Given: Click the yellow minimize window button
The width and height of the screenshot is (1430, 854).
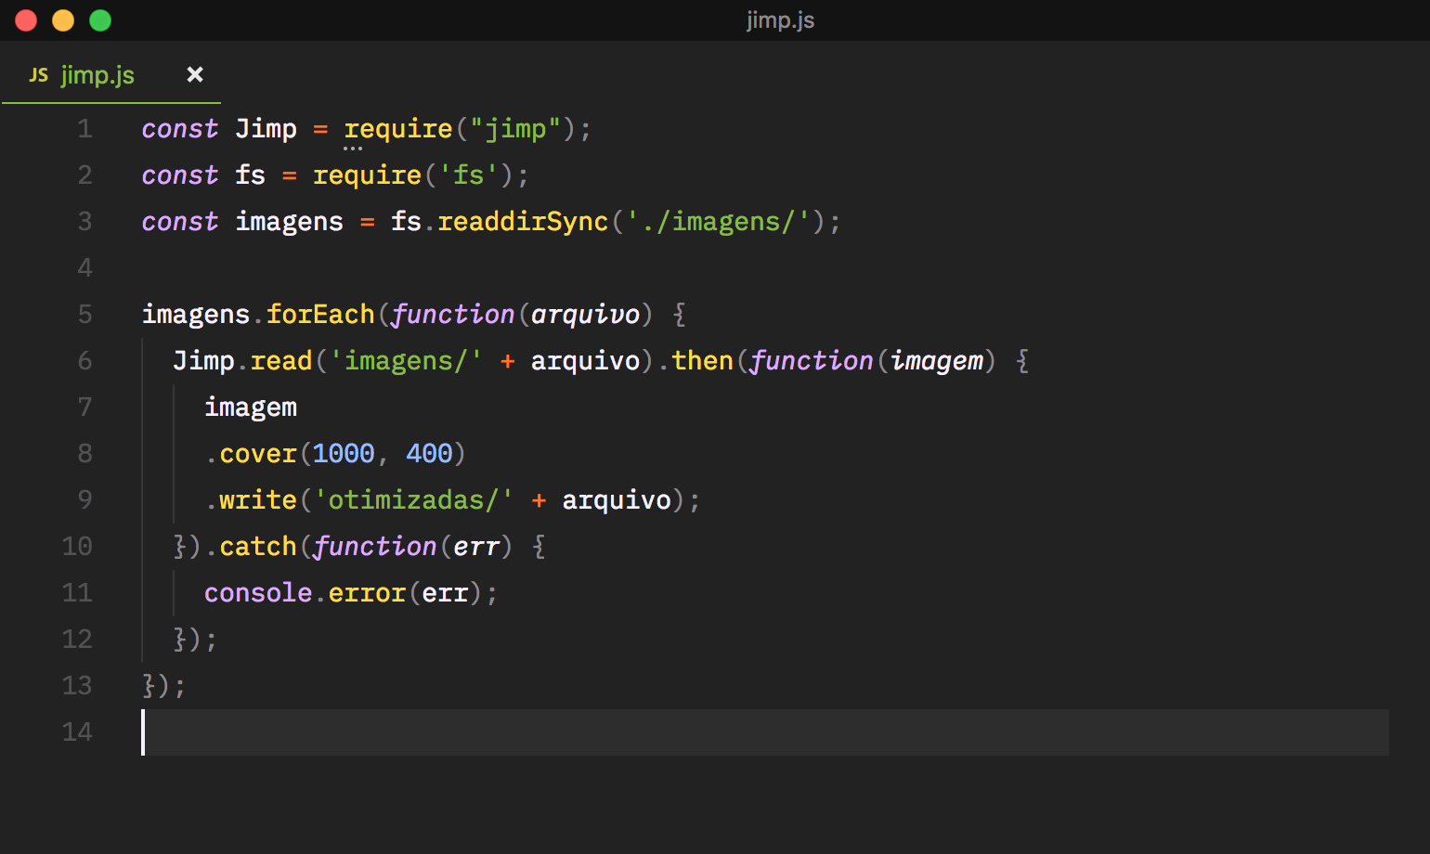Looking at the screenshot, I should 63,20.
